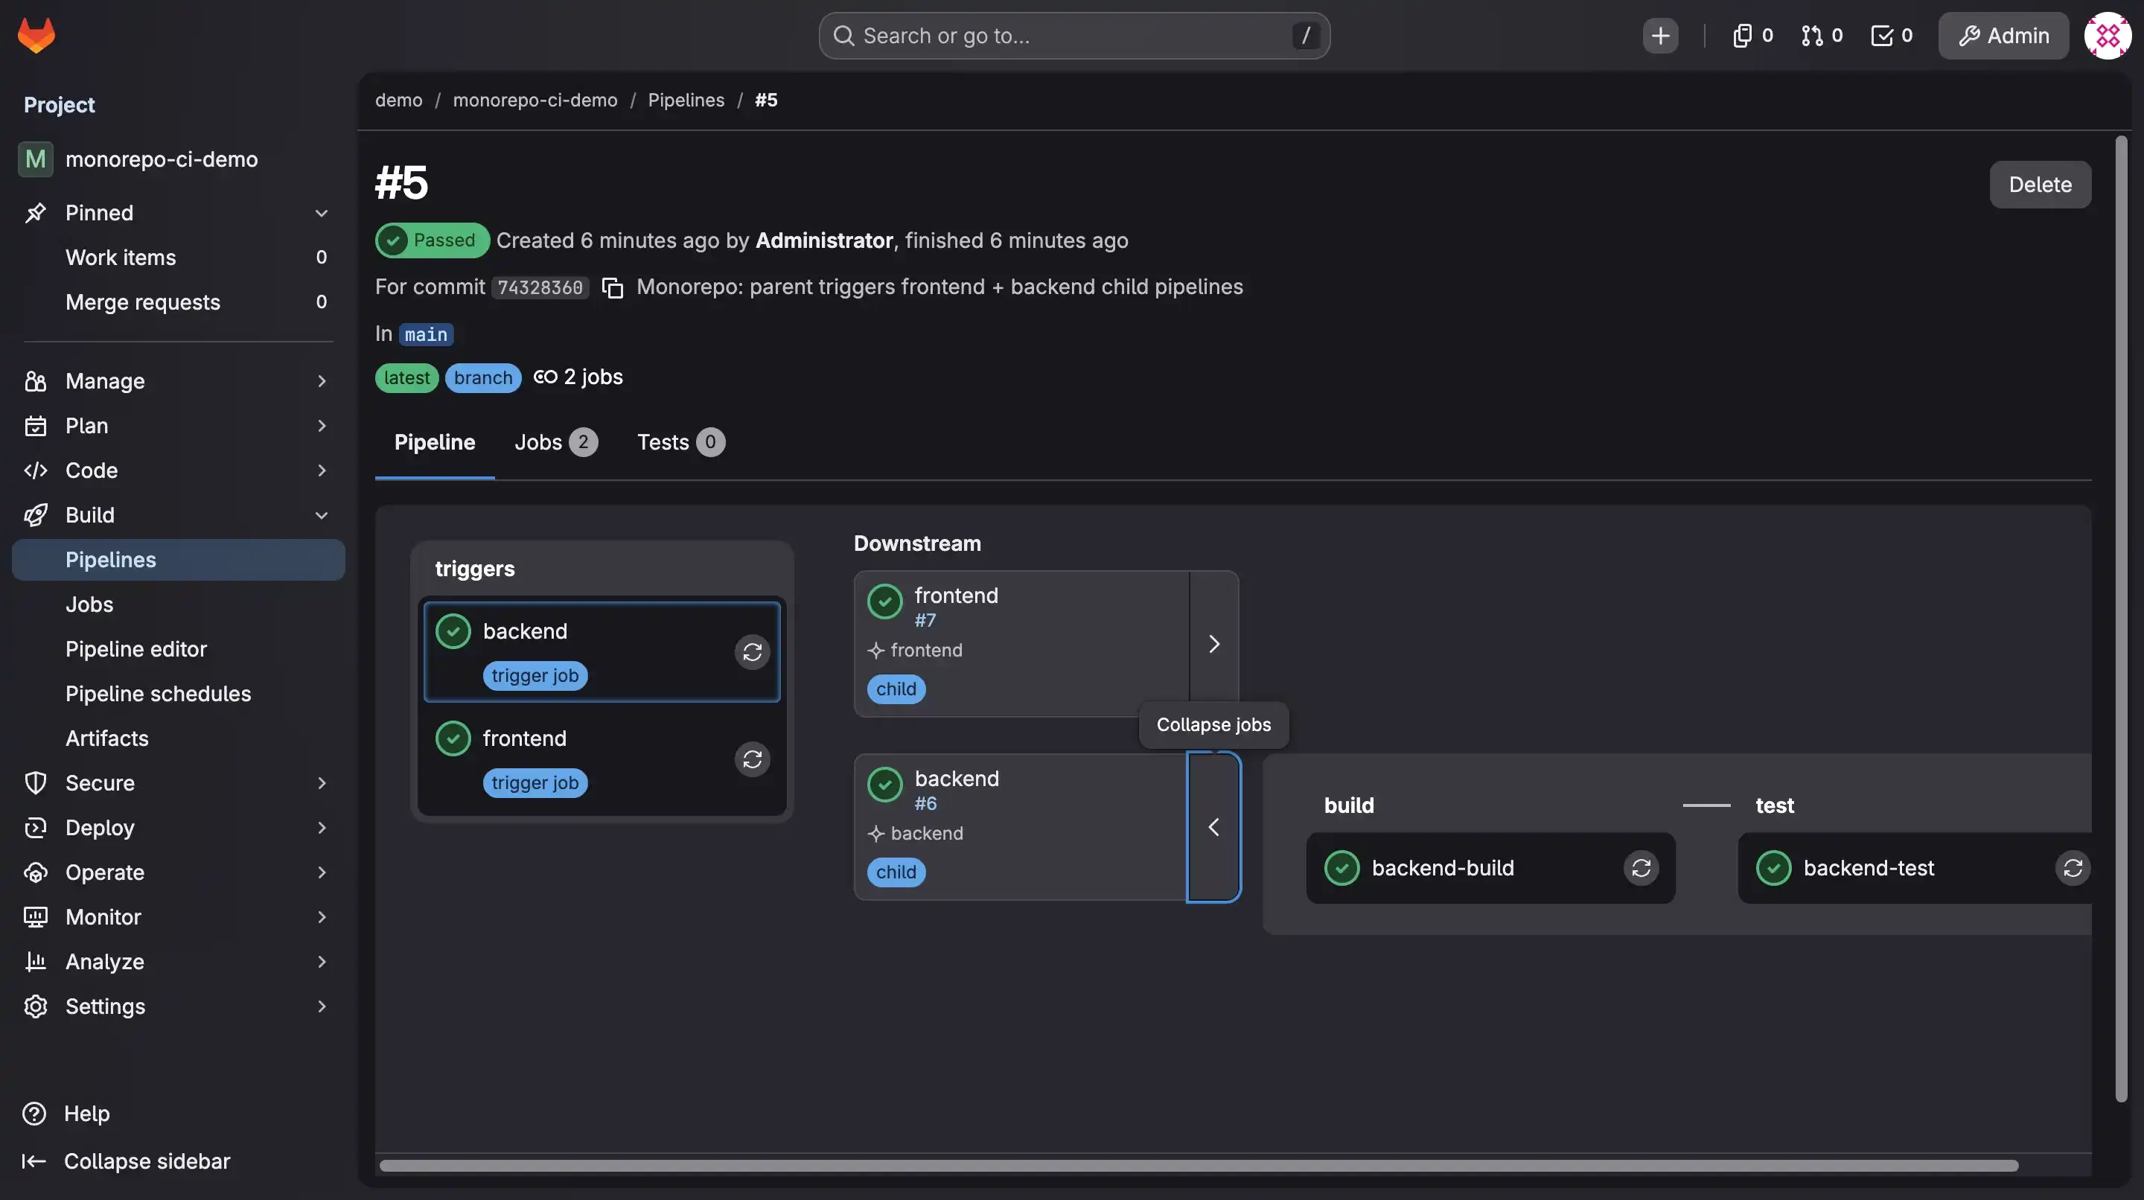Switch to the Pipeline tab
Viewport: 2144px width, 1200px height.
[x=435, y=443]
